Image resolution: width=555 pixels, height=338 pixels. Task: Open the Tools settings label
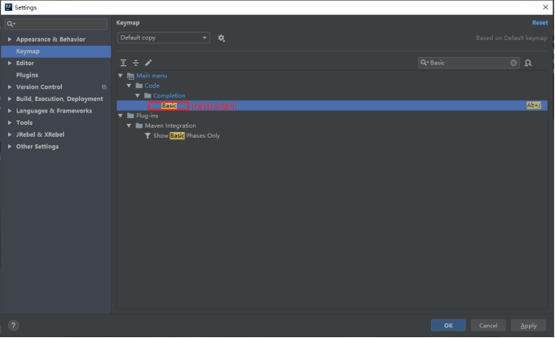point(24,123)
